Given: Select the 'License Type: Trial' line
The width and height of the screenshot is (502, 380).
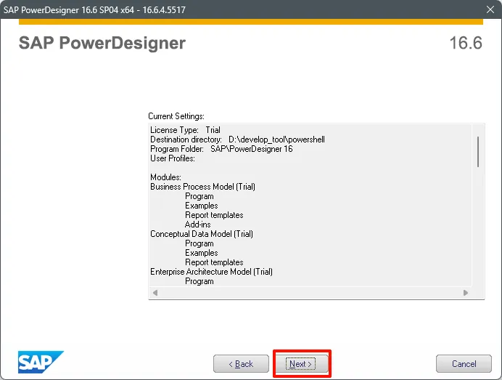Looking at the screenshot, I should (186, 130).
